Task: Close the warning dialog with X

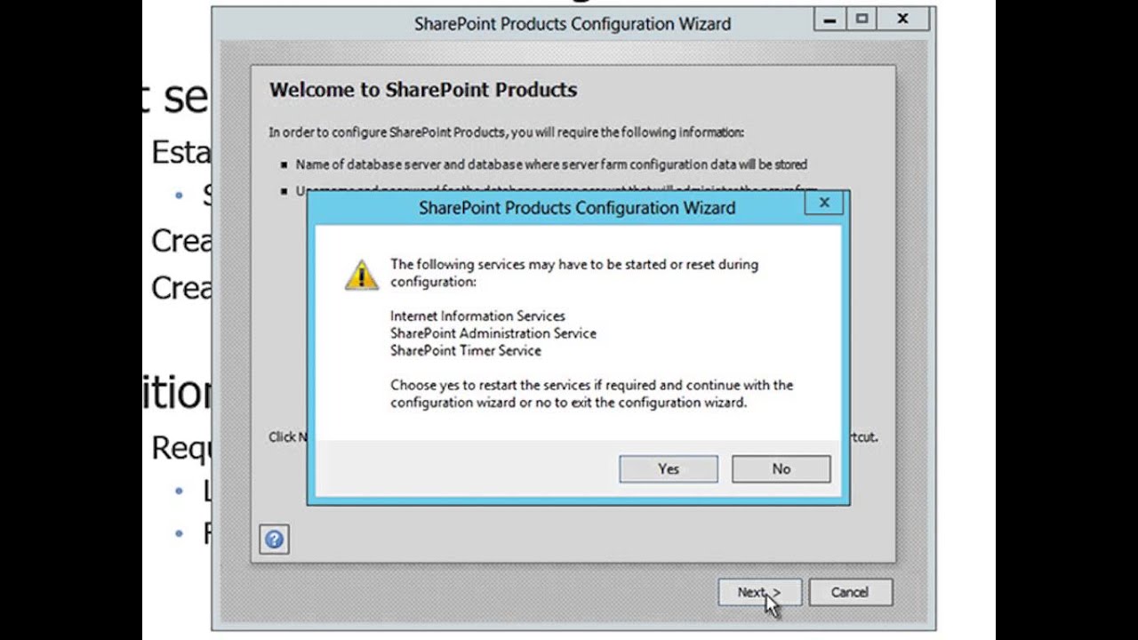Action: pyautogui.click(x=824, y=204)
